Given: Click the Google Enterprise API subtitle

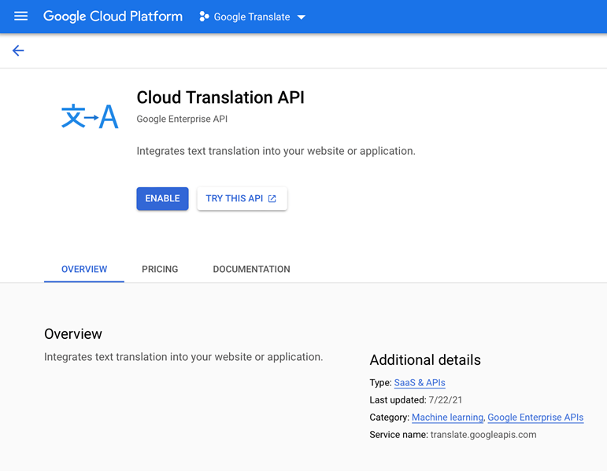Looking at the screenshot, I should coord(182,119).
